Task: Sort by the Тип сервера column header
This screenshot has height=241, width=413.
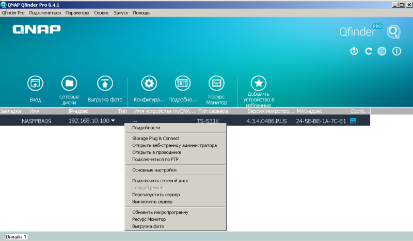Action: [213, 111]
